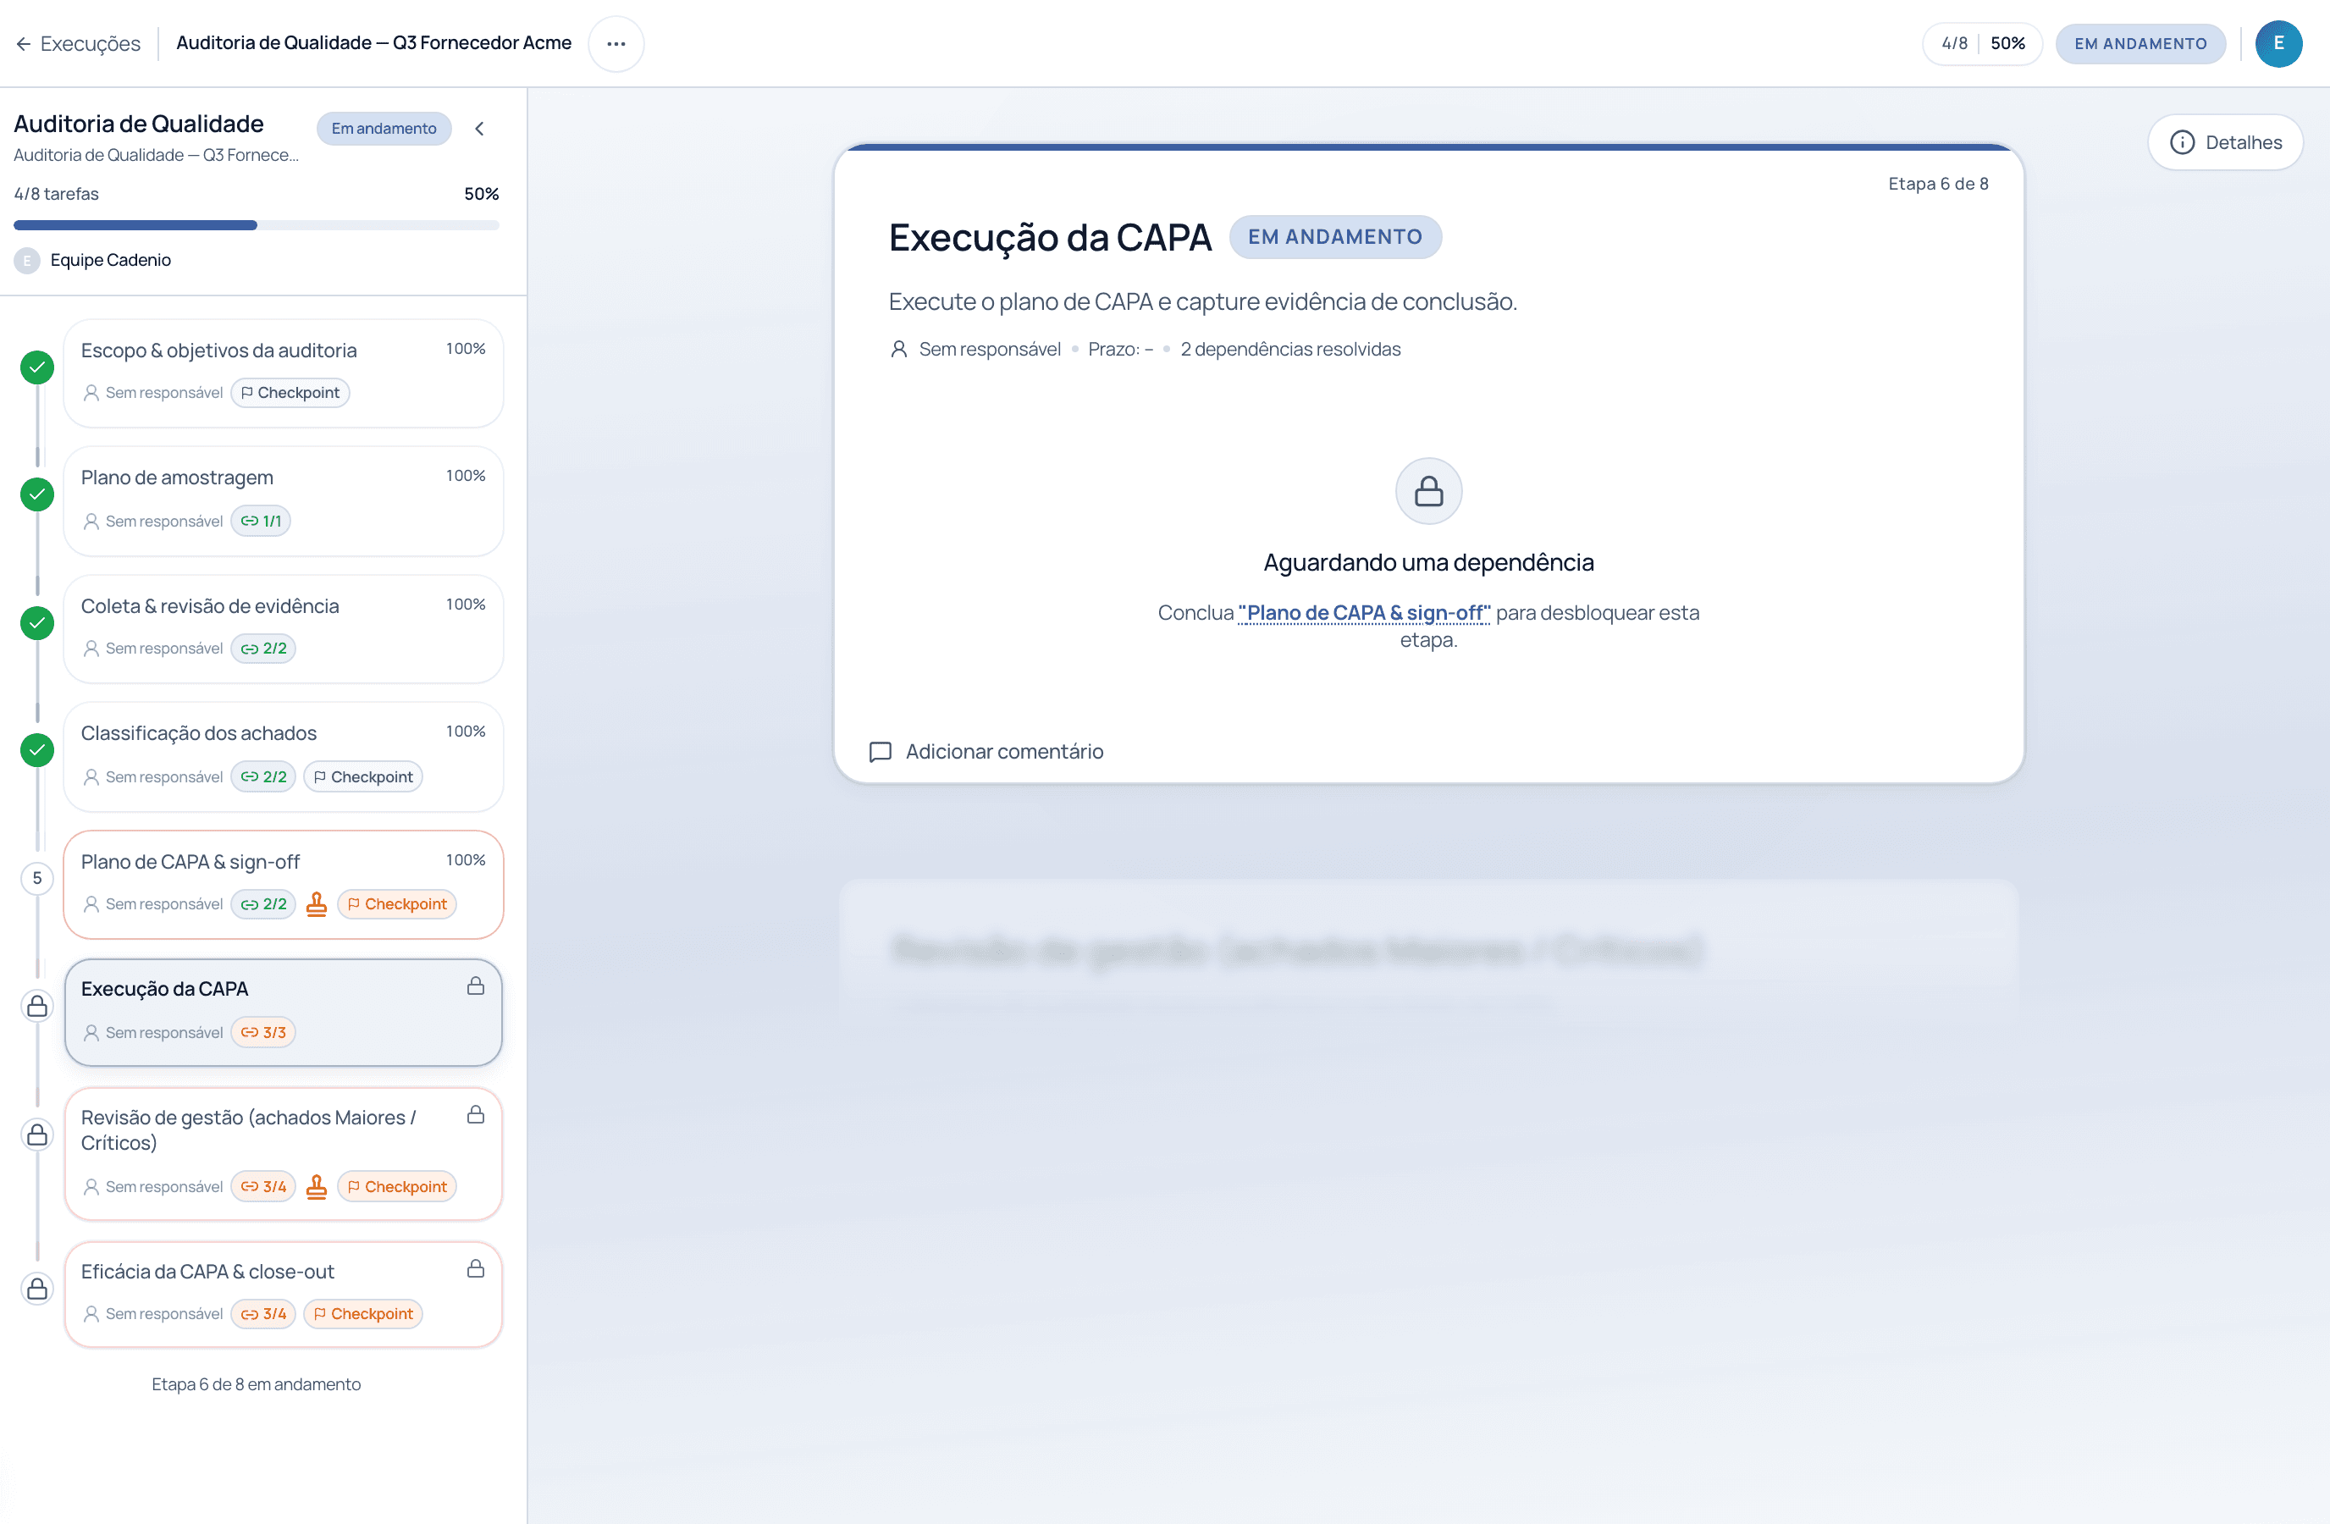Click approval stamp icon on Revisão de gestão
Screen dimensions: 2330x1524
[316, 1186]
